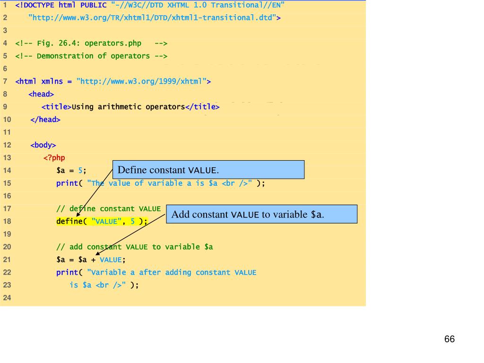This screenshot has height=363, width=484.
Task: Click the opening head tag
Action: pyautogui.click(x=41, y=94)
